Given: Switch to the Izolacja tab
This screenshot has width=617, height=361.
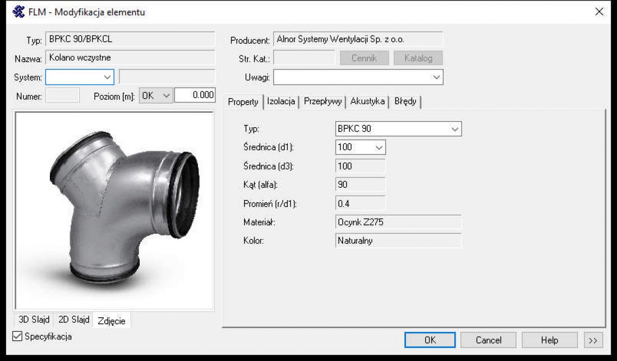Looking at the screenshot, I should pyautogui.click(x=281, y=101).
